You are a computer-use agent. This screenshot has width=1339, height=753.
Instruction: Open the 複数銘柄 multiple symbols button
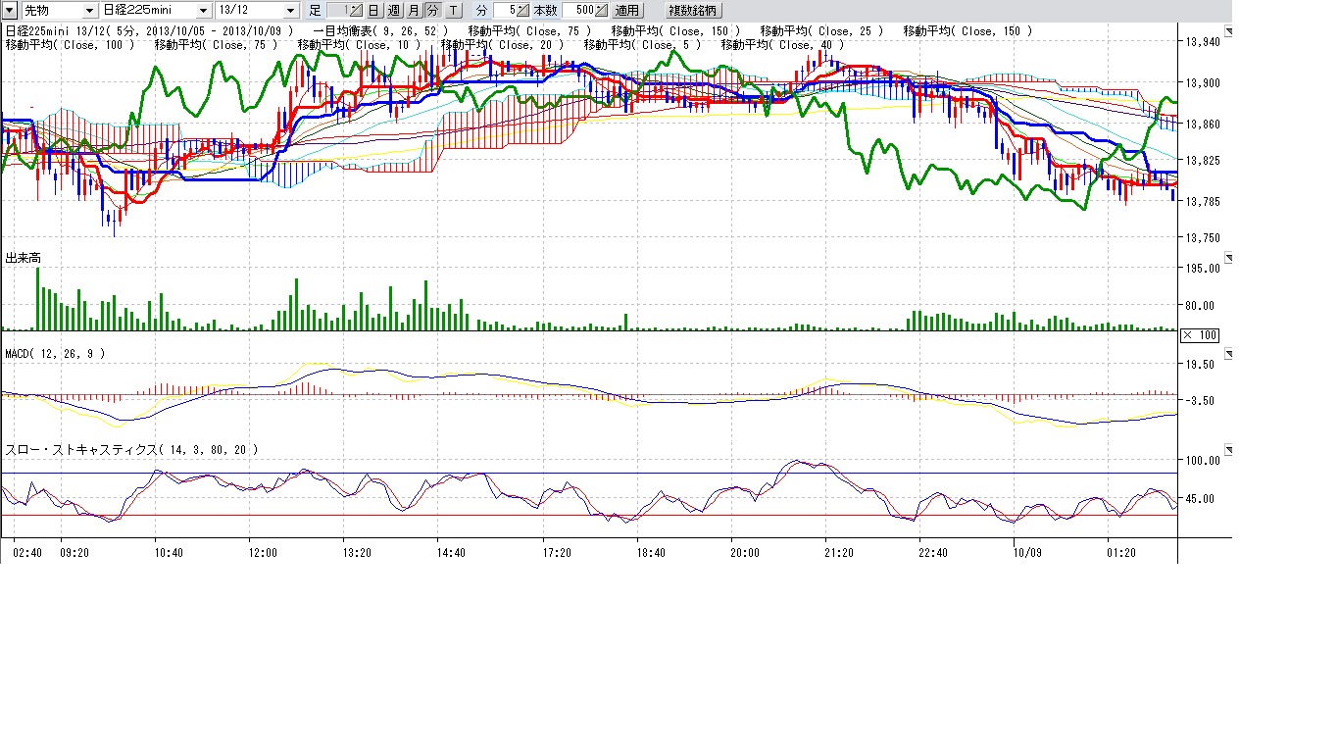692,10
